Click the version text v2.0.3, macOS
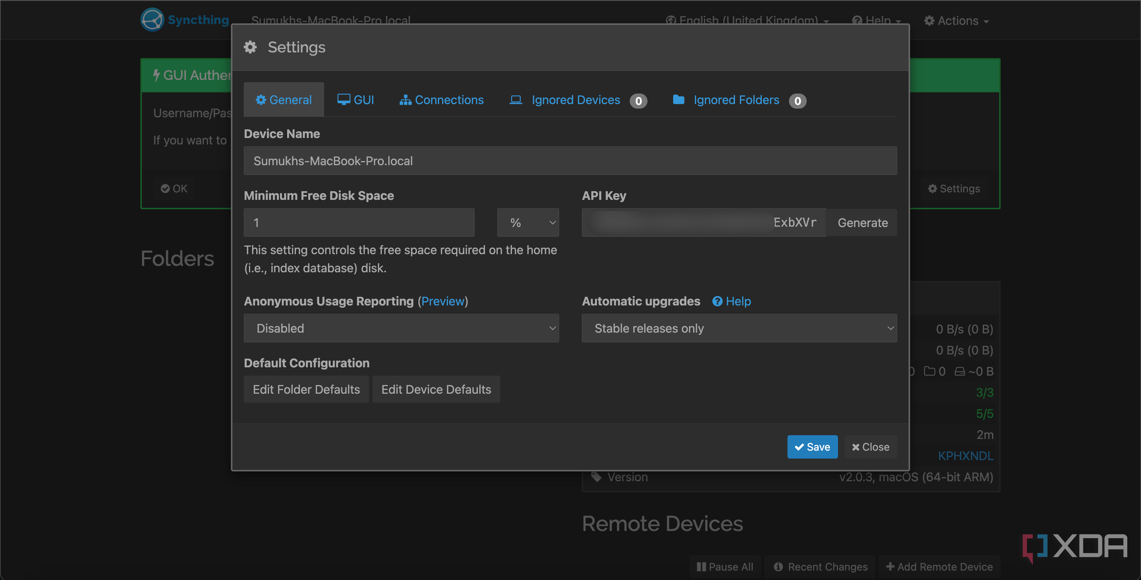The height and width of the screenshot is (580, 1141). pos(916,477)
